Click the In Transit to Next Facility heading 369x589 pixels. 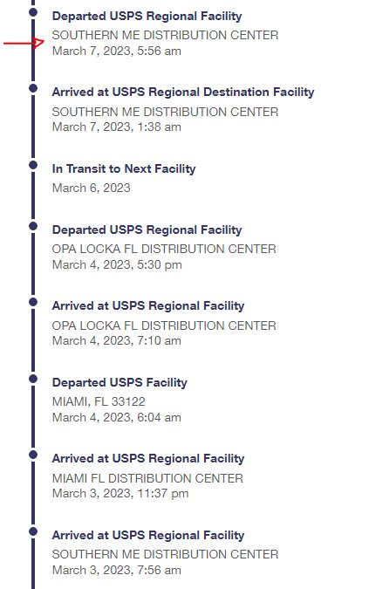coord(124,168)
